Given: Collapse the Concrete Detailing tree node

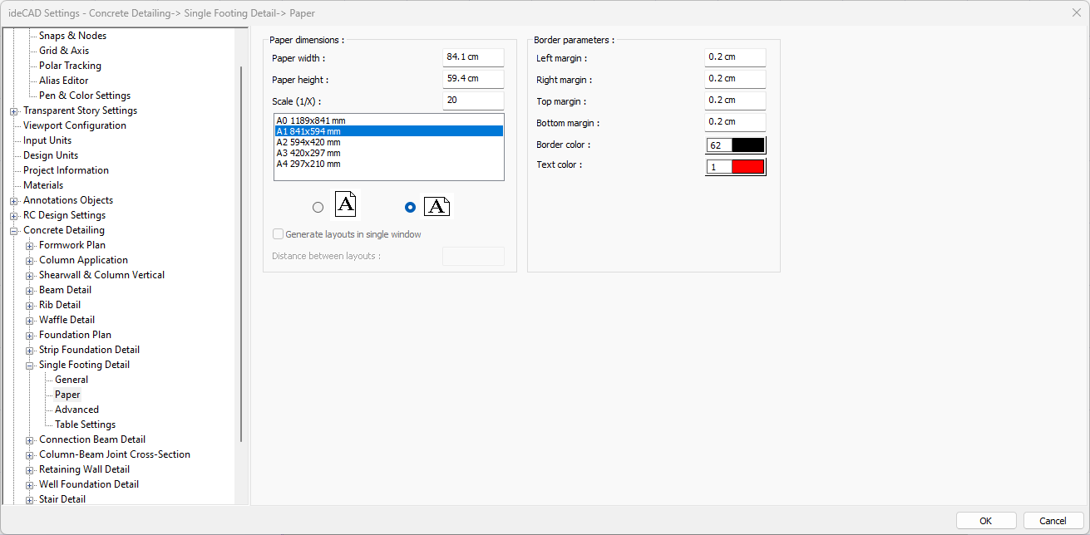Looking at the screenshot, I should pos(14,230).
